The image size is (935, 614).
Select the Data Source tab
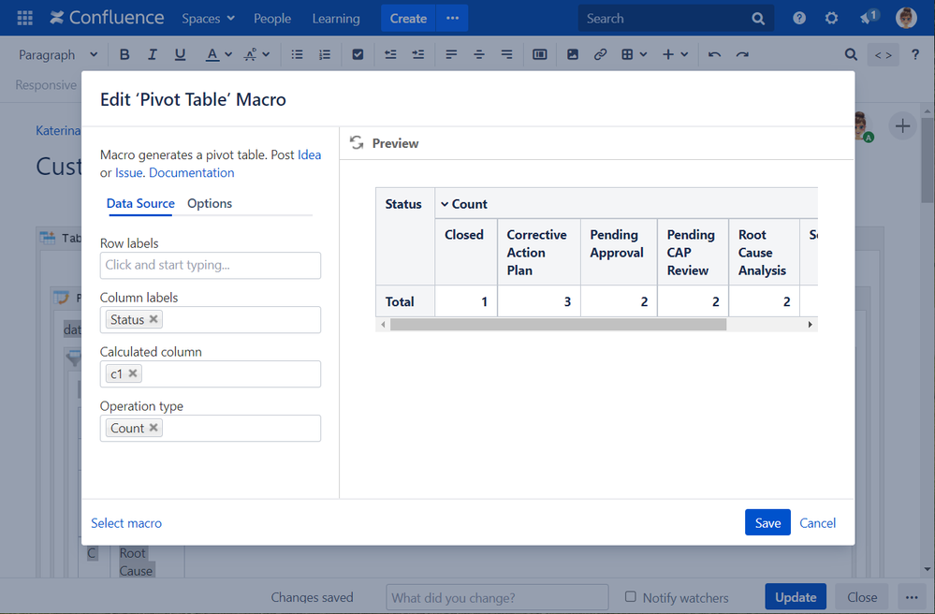(x=140, y=203)
